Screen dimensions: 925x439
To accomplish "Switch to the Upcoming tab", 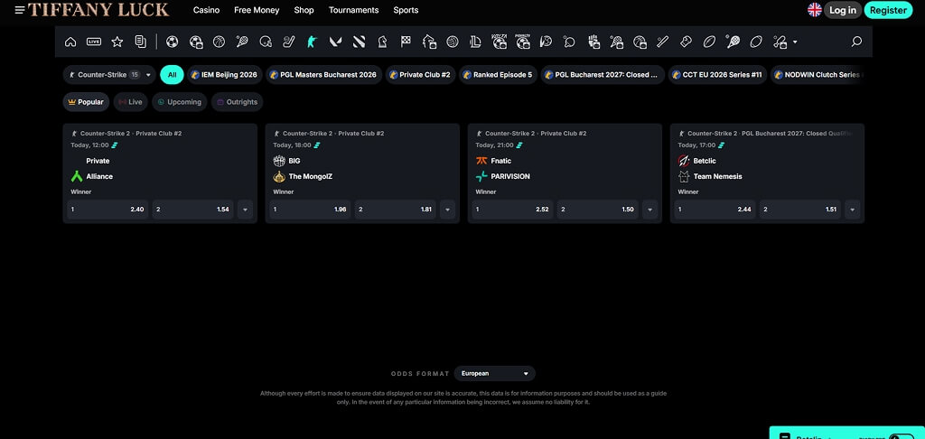I will tap(180, 102).
